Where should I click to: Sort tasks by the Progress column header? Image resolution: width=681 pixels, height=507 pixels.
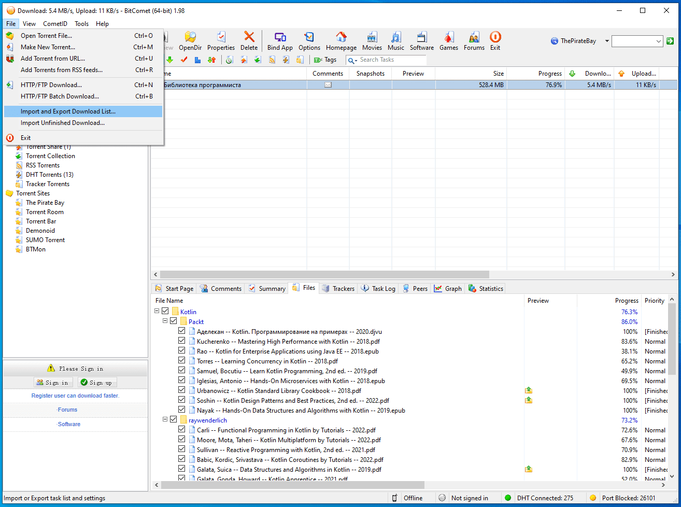535,74
